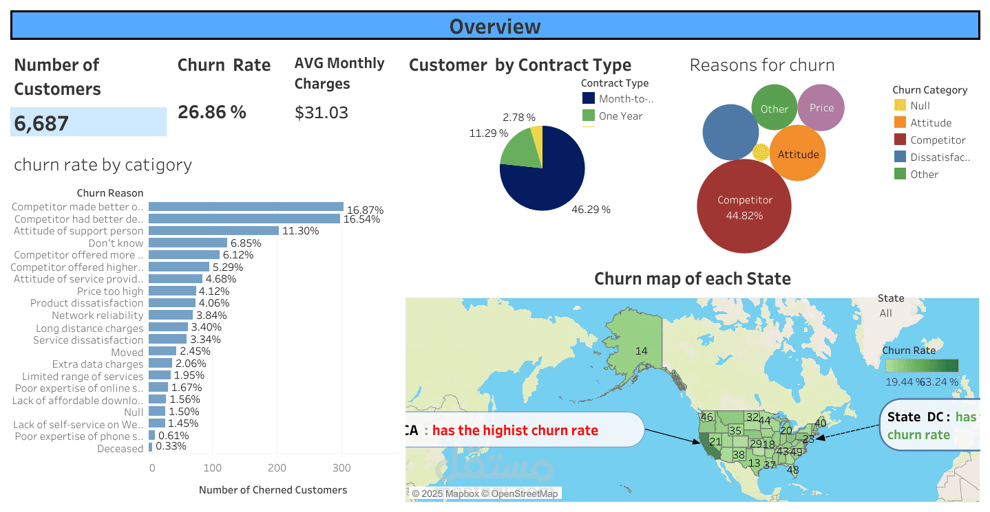Click the Dissatisfaction blue legend swatch
The width and height of the screenshot is (990, 512).
900,157
